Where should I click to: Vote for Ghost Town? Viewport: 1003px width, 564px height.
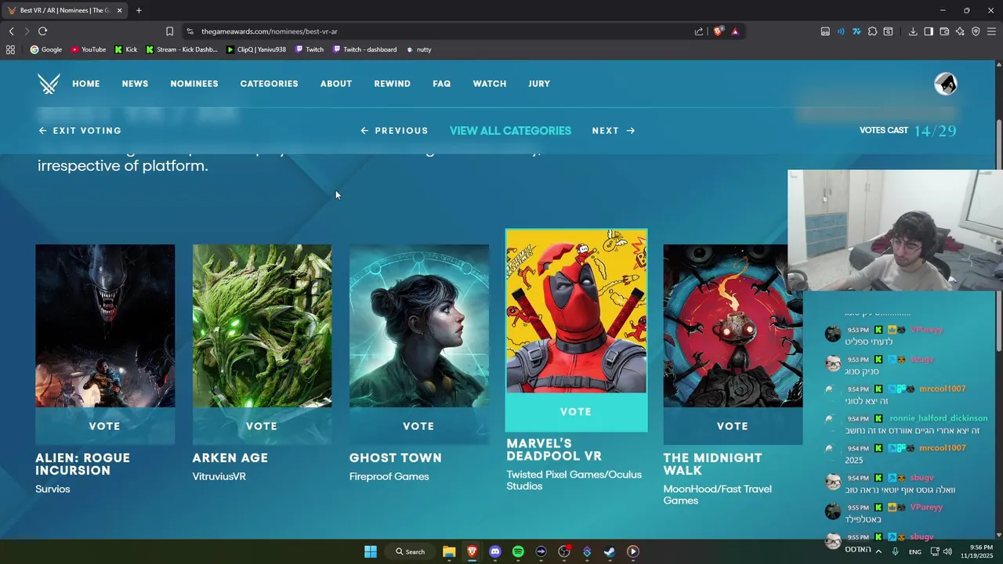418,426
